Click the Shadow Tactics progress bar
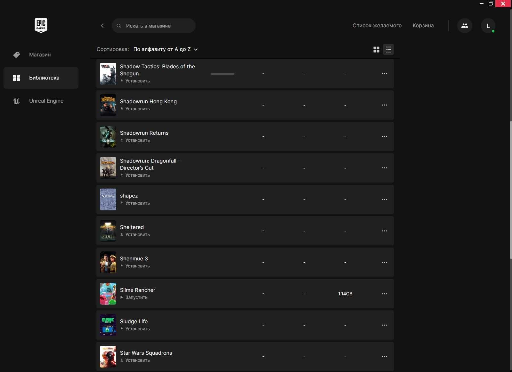512x372 pixels. click(223, 74)
